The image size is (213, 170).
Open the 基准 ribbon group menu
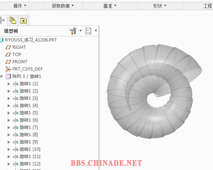pos(110,6)
